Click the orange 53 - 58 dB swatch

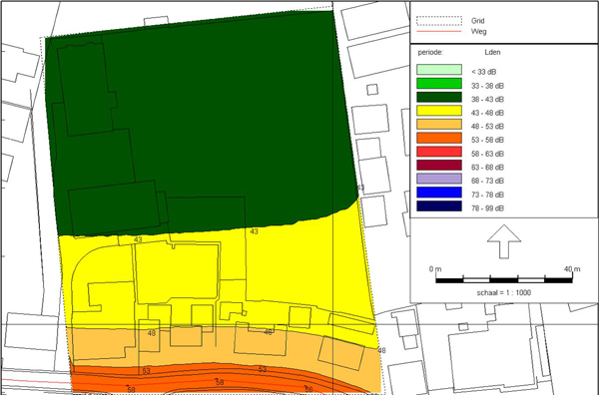point(439,138)
